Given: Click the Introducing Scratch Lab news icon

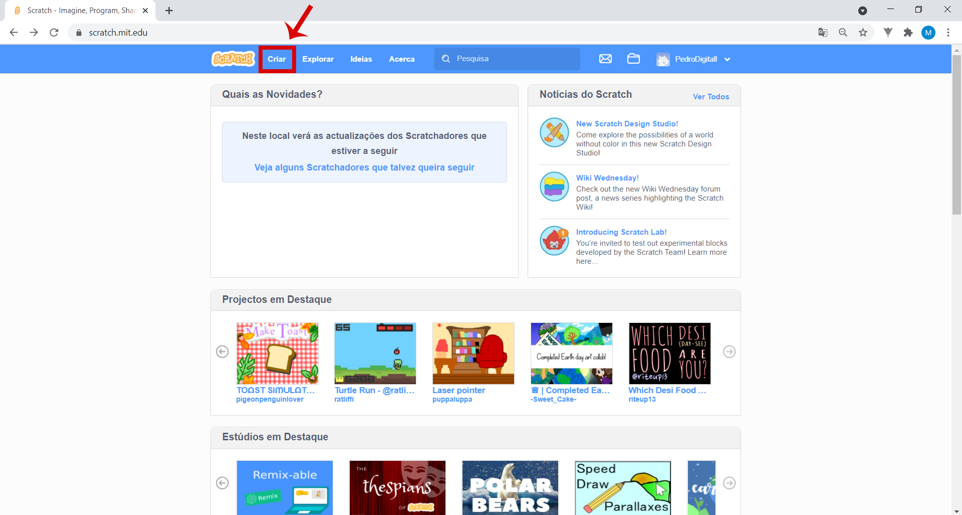Looking at the screenshot, I should tap(554, 241).
